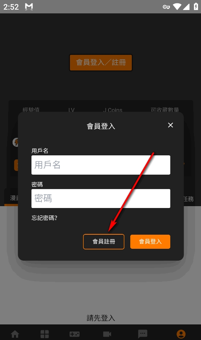Tap the WiFi signal icon in status bar
The height and width of the screenshot is (340, 201).
tap(177, 7)
